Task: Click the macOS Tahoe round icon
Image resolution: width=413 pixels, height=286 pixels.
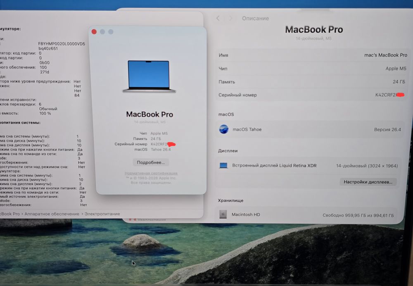Action: pyautogui.click(x=223, y=129)
